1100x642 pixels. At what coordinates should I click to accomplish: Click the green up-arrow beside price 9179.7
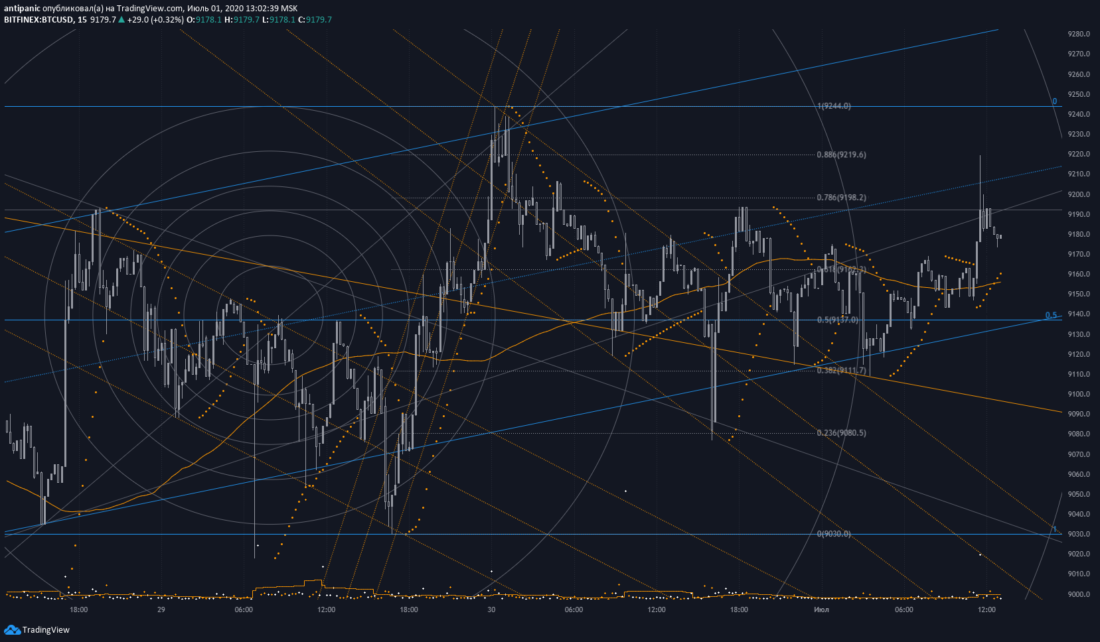121,19
